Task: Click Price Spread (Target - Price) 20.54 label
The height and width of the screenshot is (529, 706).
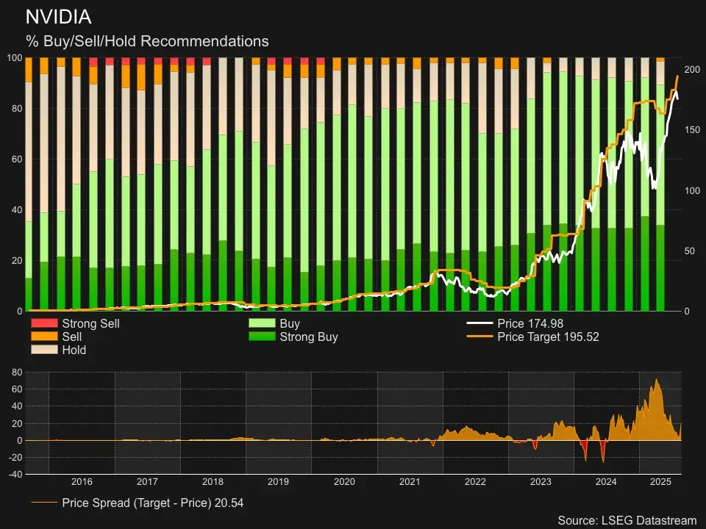Action: point(153,503)
